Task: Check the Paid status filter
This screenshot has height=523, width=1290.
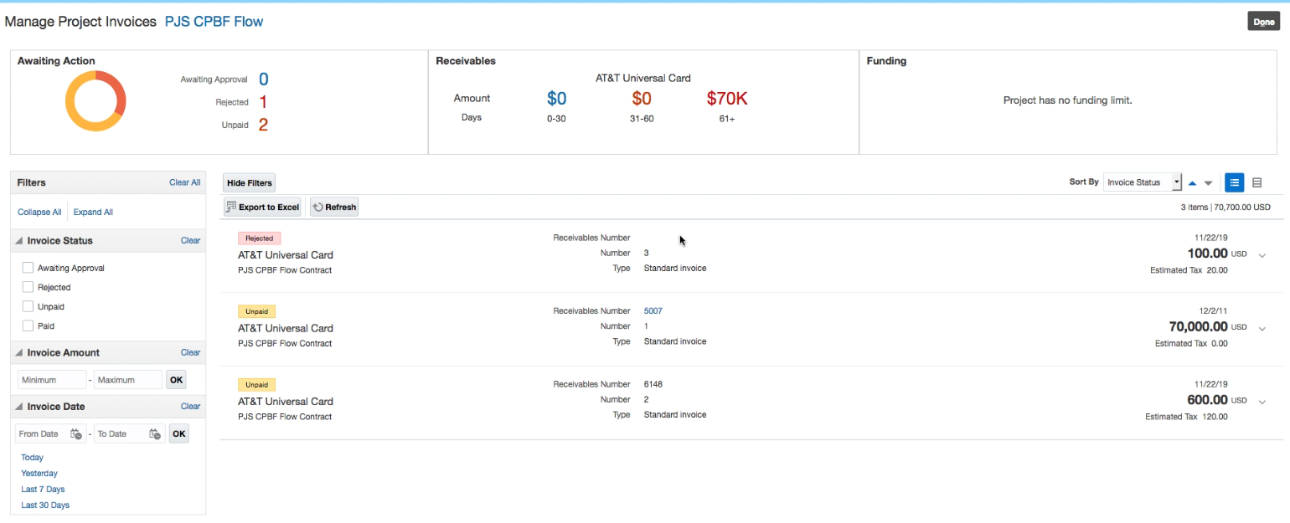Action: (28, 326)
